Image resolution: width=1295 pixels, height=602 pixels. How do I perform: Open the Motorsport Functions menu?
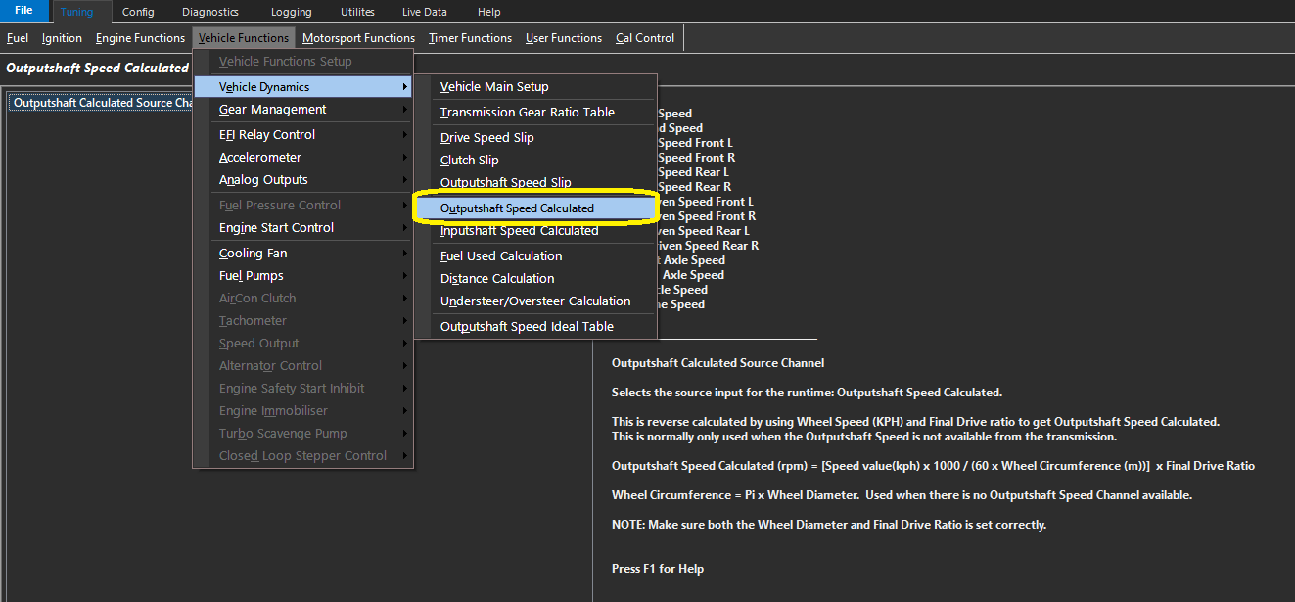pyautogui.click(x=358, y=38)
